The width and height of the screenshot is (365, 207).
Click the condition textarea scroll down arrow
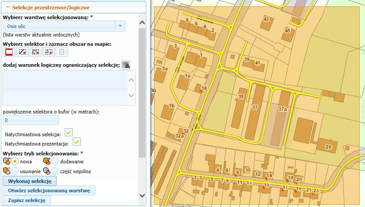point(131,95)
